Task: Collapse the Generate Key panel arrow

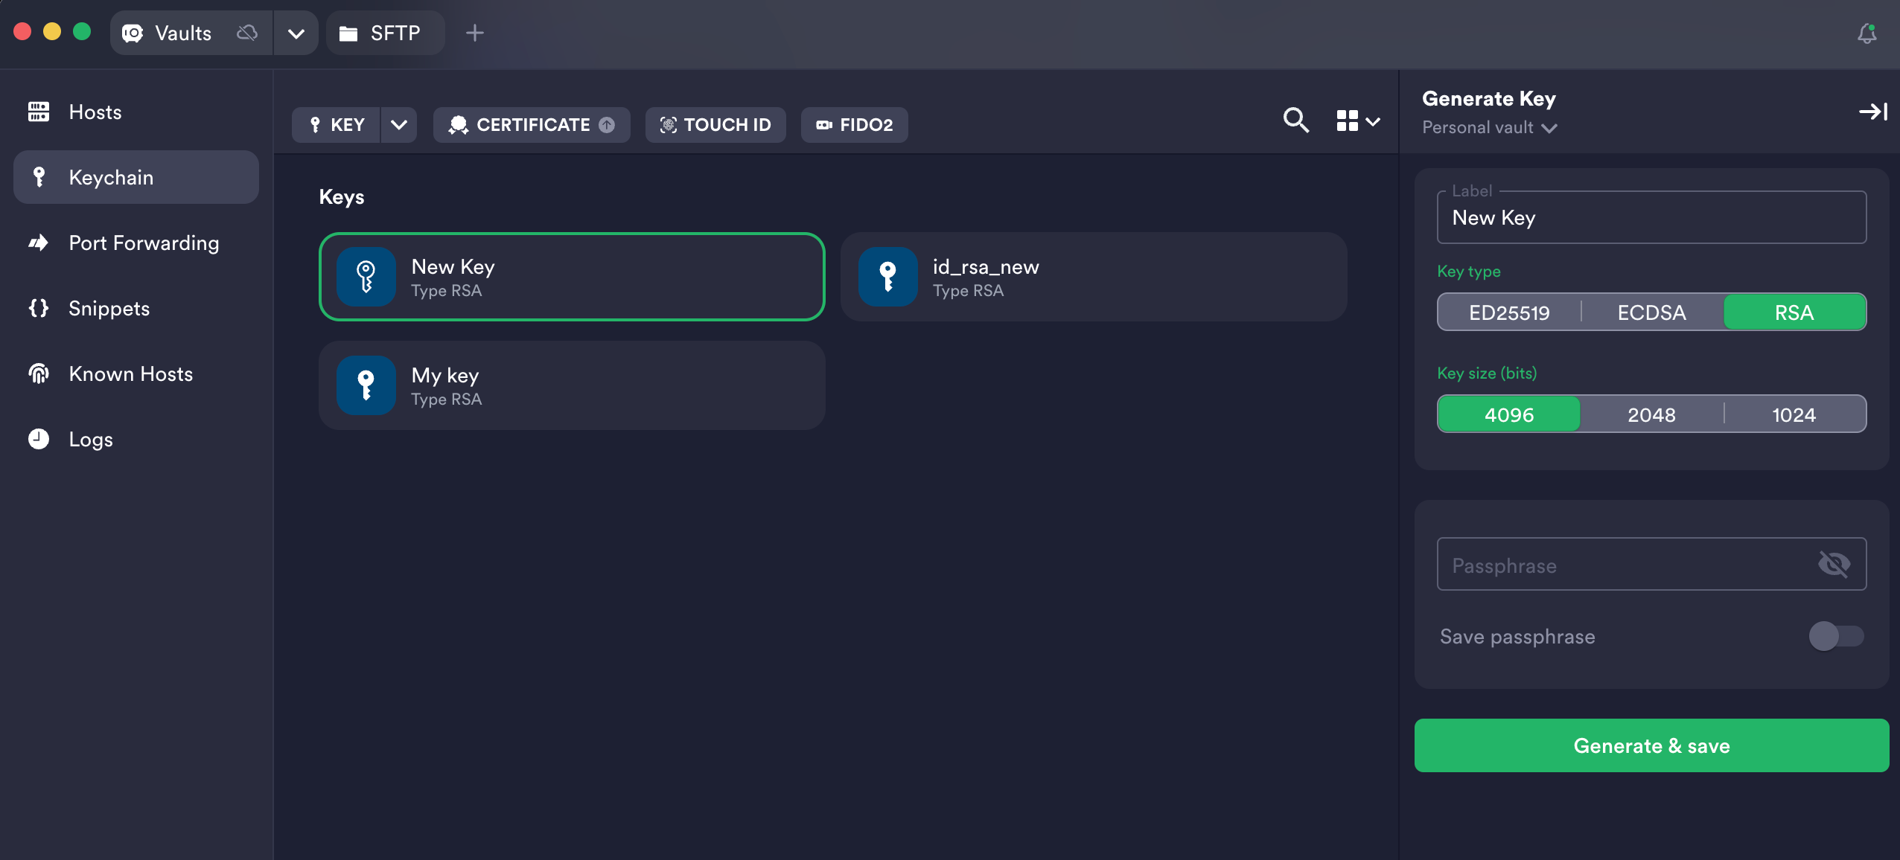Action: [1872, 112]
